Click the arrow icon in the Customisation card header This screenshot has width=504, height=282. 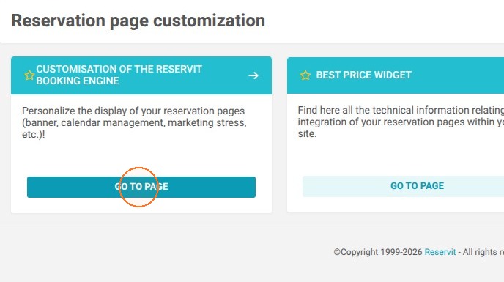coord(253,75)
